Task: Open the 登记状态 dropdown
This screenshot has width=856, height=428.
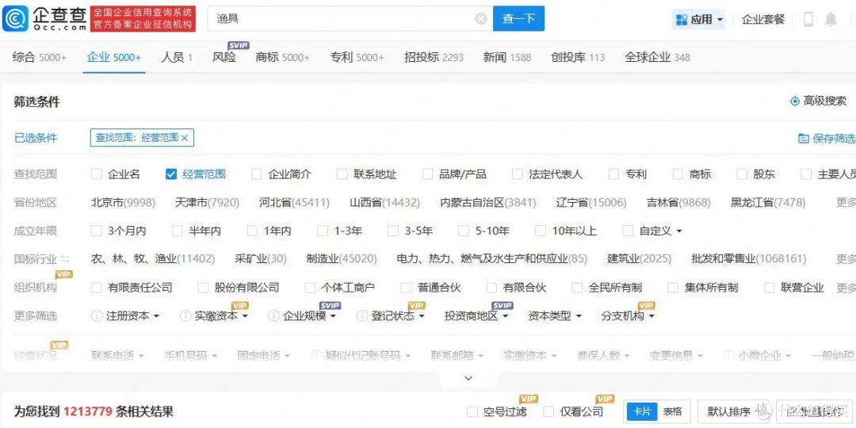Action: pyautogui.click(x=398, y=315)
